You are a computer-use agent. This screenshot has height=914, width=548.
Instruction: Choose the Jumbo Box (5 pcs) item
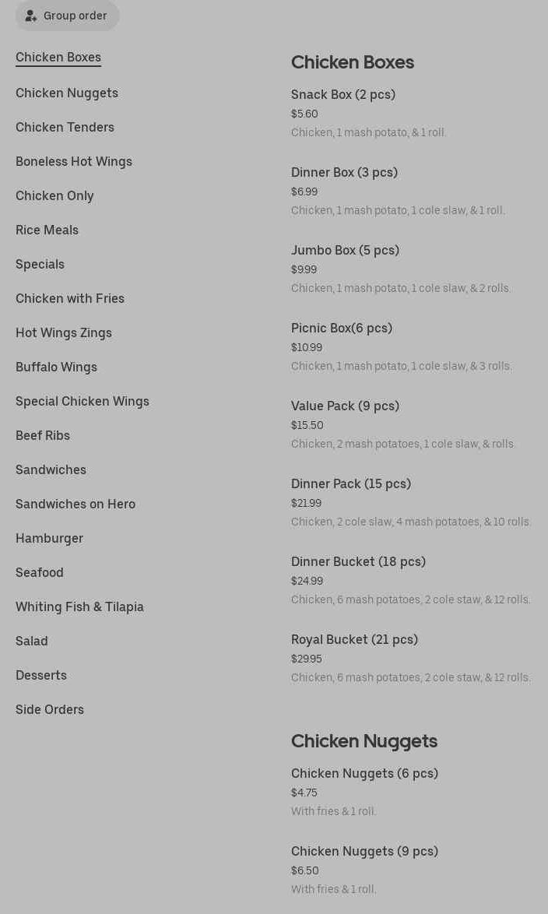[345, 251]
